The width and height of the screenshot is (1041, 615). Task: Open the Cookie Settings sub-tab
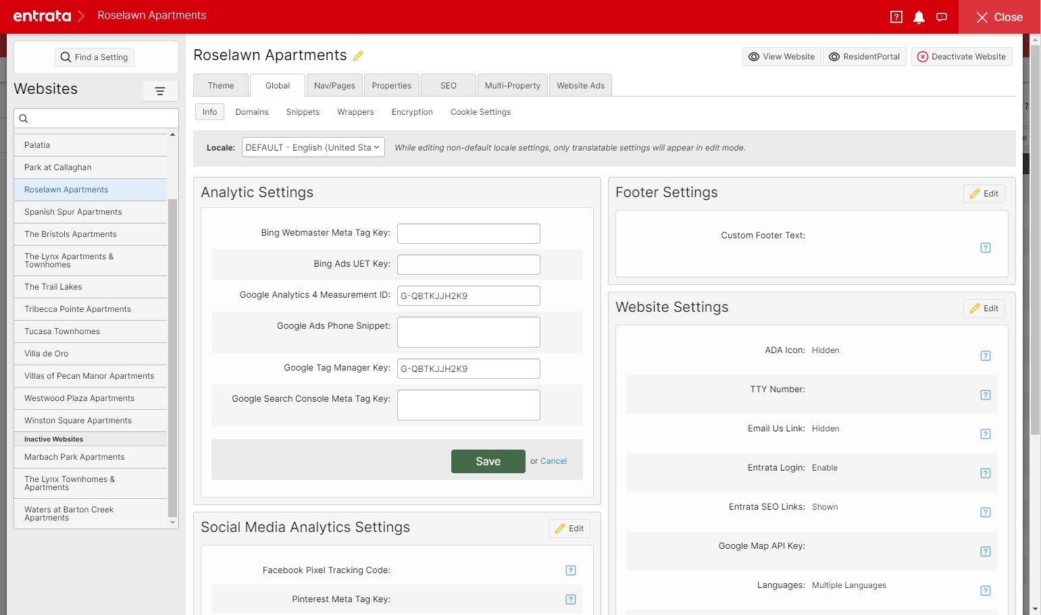(480, 112)
